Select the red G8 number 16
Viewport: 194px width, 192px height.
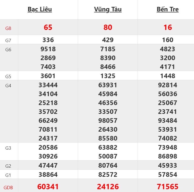point(167,27)
